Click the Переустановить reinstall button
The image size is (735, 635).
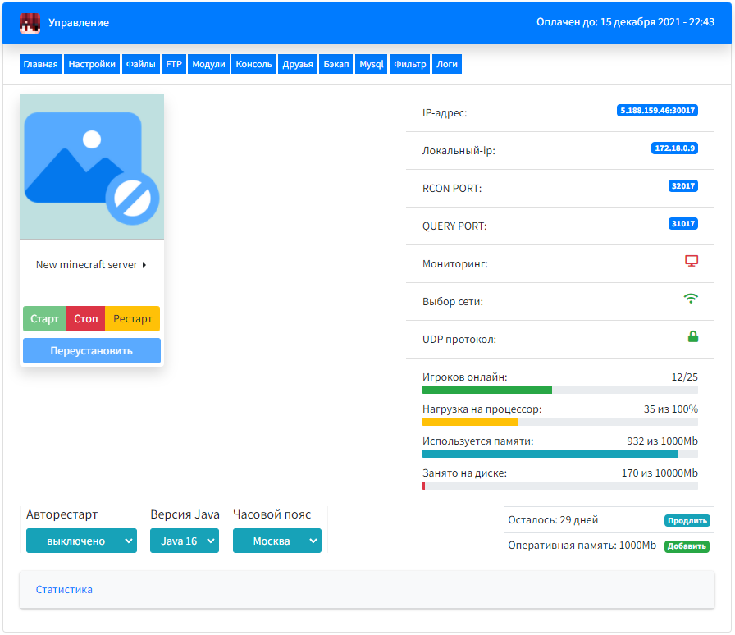tap(92, 351)
